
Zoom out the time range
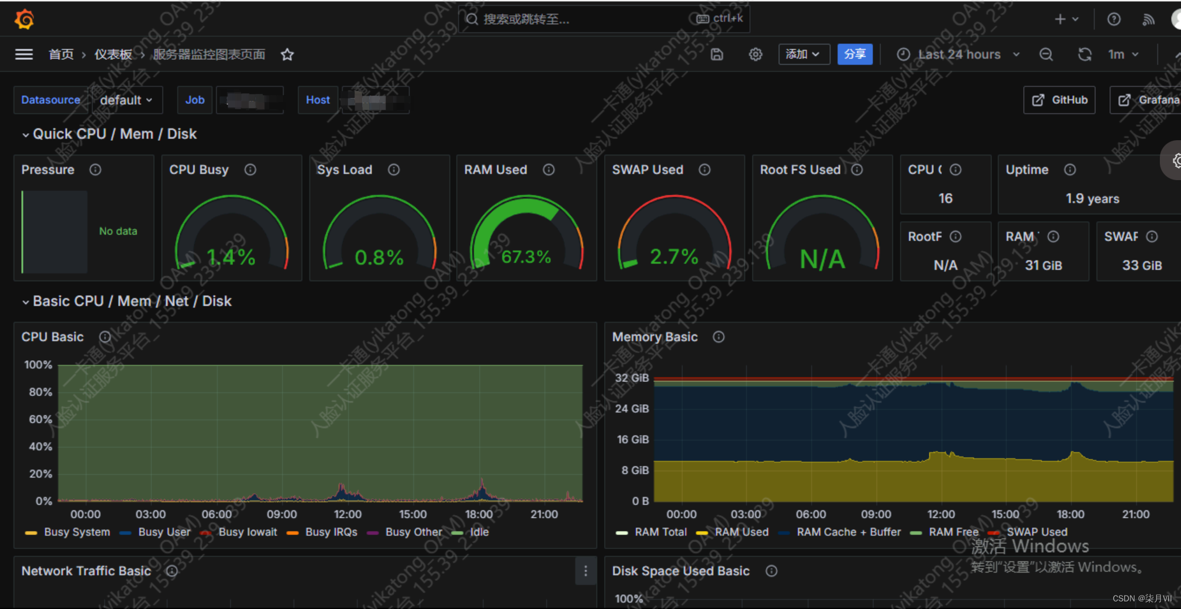[x=1046, y=54]
